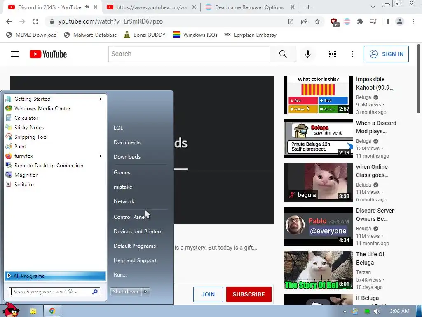This screenshot has width=422, height=317.
Task: Open Shut down options arrow
Action: point(145,292)
